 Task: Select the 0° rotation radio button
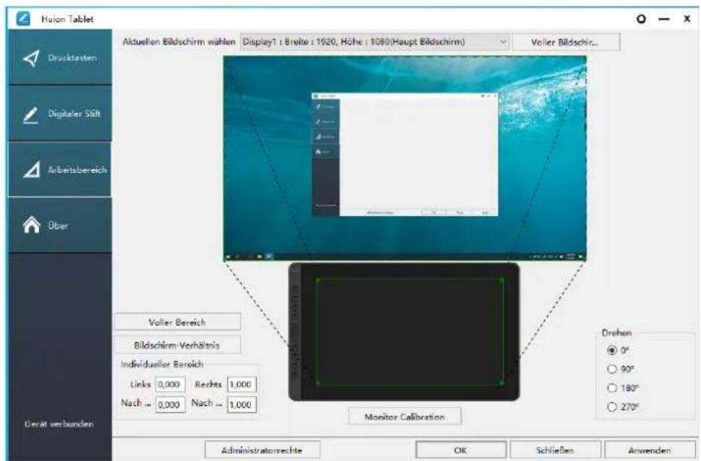click(x=612, y=350)
